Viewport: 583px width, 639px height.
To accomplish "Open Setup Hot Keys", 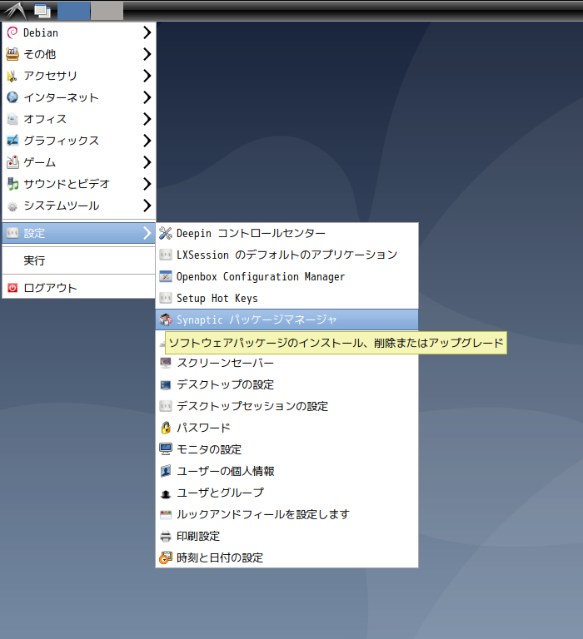I will [287, 299].
